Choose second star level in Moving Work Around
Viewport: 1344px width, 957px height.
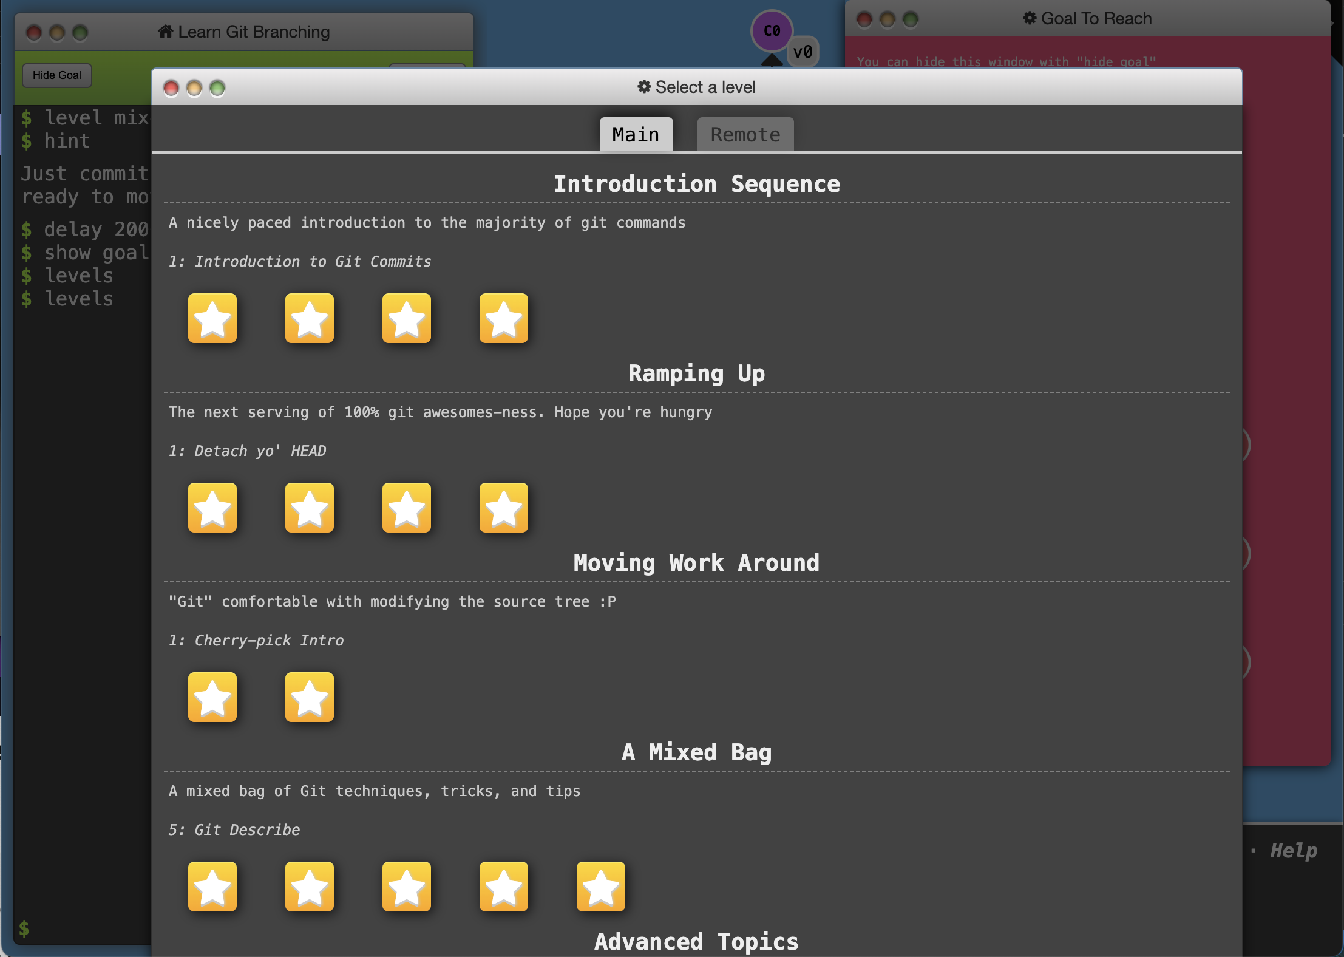(x=310, y=697)
